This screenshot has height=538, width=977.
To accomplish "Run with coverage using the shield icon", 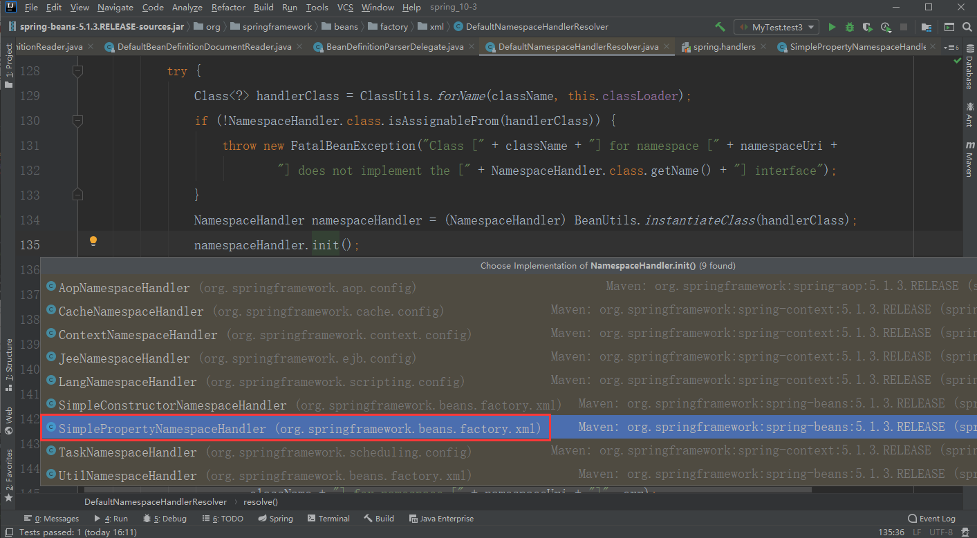I will pos(868,27).
